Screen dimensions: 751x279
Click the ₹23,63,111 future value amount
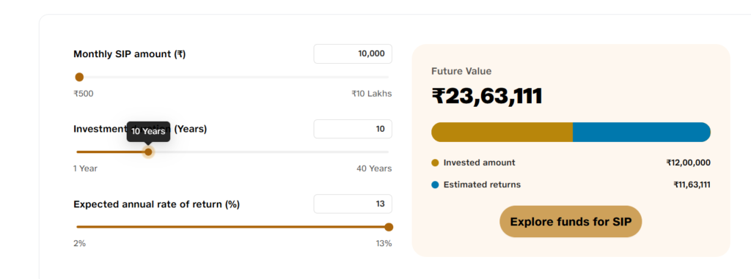pos(487,96)
